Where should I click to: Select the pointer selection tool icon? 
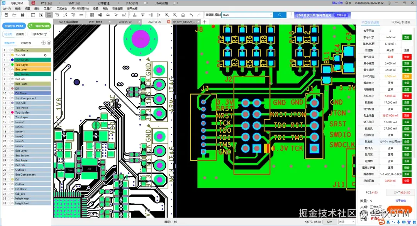(x=41, y=15)
